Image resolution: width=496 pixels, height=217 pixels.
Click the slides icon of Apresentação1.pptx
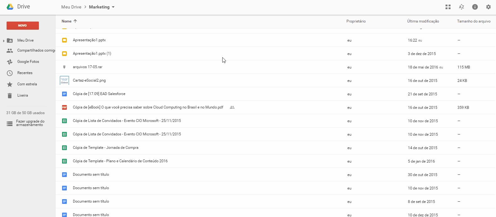coord(64,40)
